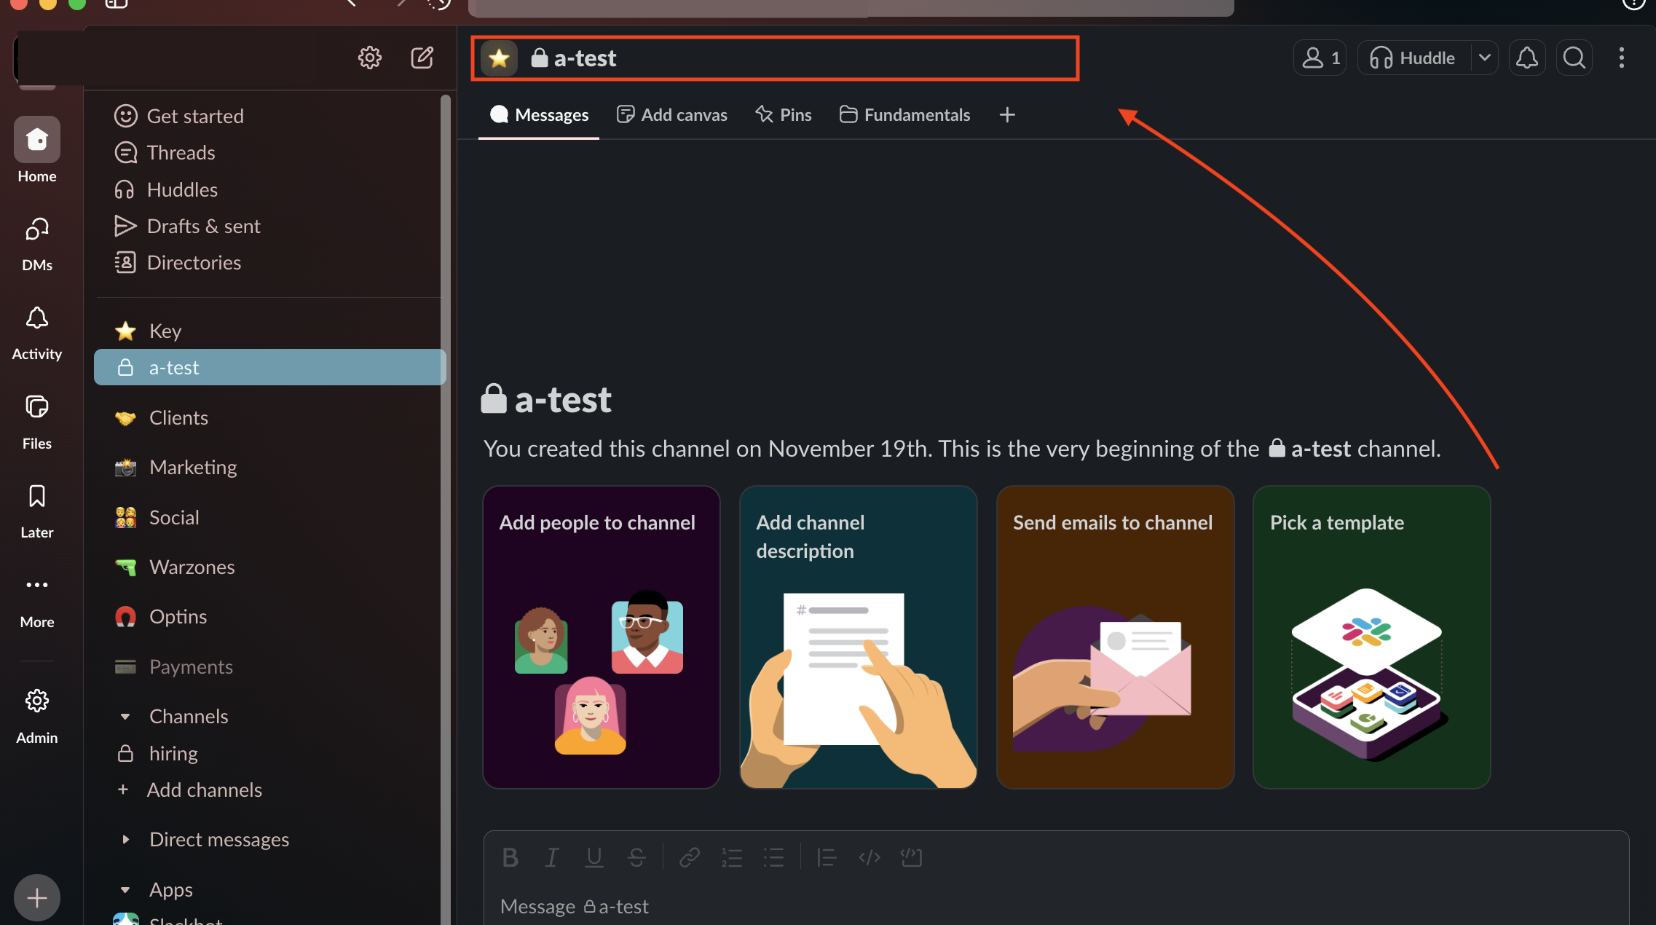Collapse the Channels section
The image size is (1656, 925).
coord(125,717)
